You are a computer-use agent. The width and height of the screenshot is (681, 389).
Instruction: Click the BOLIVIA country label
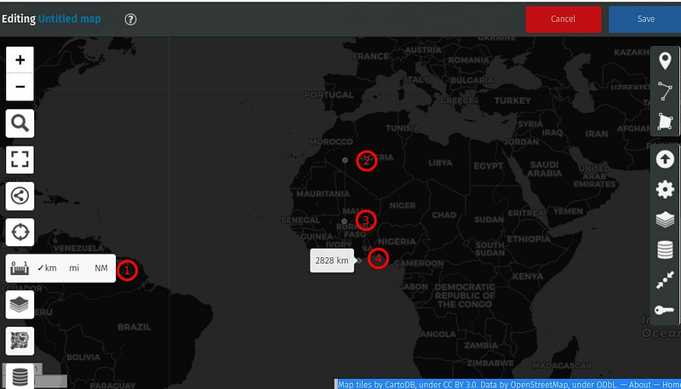click(x=83, y=358)
